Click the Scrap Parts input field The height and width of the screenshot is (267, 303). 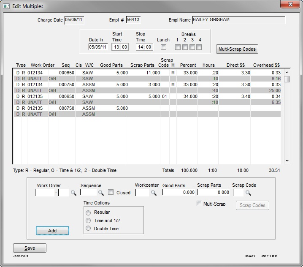click(213, 192)
